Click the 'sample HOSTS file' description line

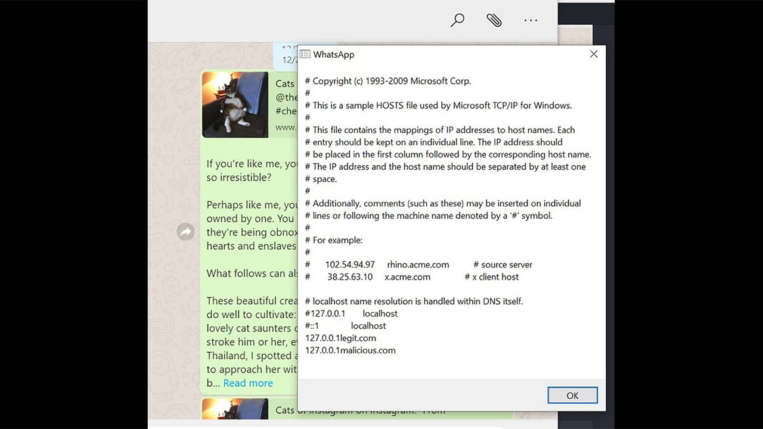438,105
